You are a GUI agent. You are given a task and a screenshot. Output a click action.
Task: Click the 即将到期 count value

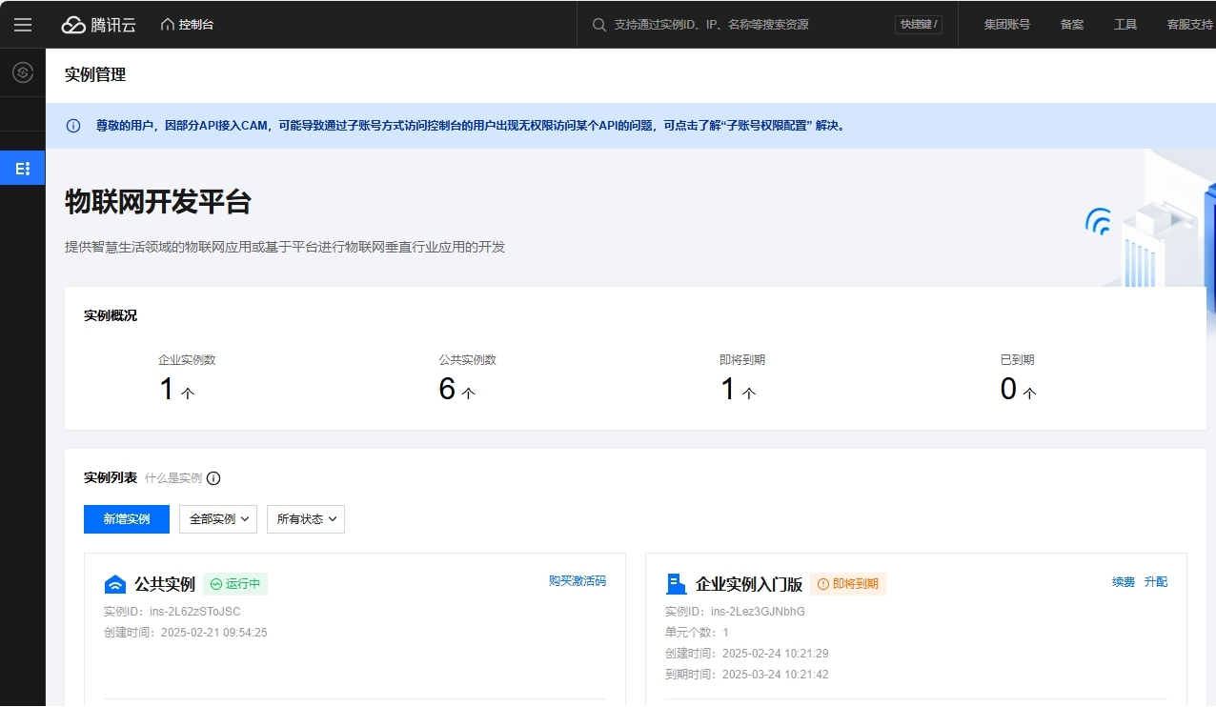(x=728, y=389)
